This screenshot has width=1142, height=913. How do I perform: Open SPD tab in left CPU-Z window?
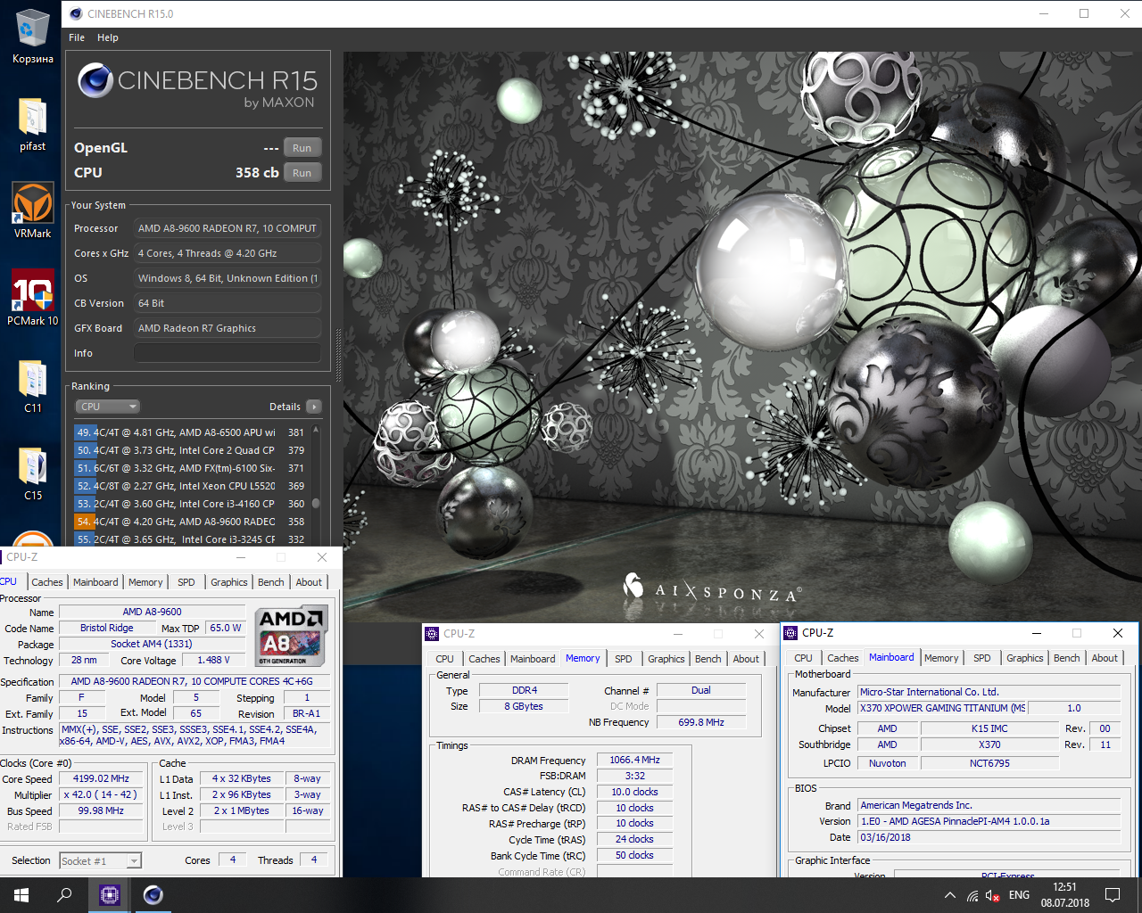coord(186,582)
